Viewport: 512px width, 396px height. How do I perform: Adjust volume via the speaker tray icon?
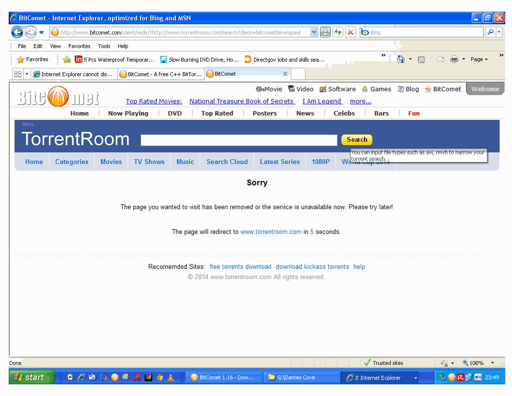click(478, 377)
